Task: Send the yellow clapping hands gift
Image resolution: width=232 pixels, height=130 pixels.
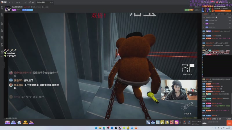Action: 162,122
